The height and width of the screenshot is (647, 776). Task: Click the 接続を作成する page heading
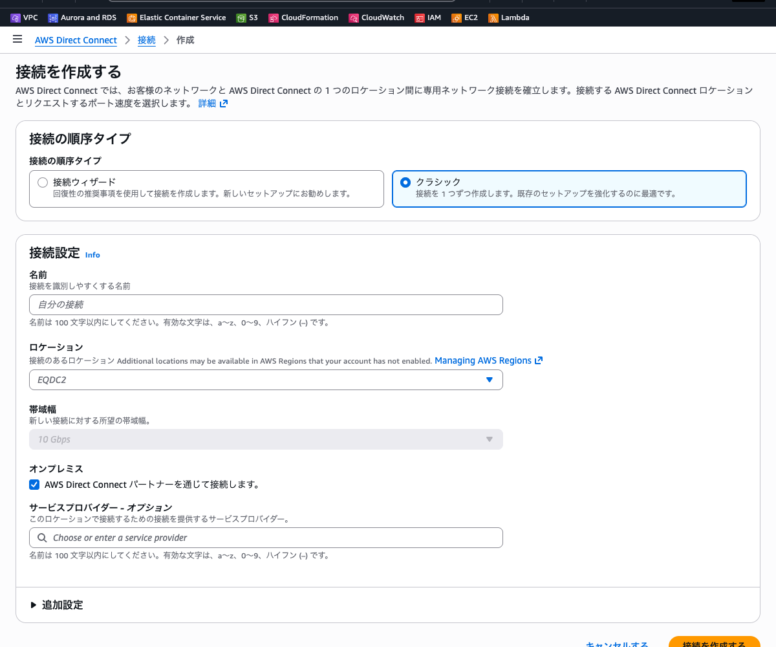click(x=69, y=71)
